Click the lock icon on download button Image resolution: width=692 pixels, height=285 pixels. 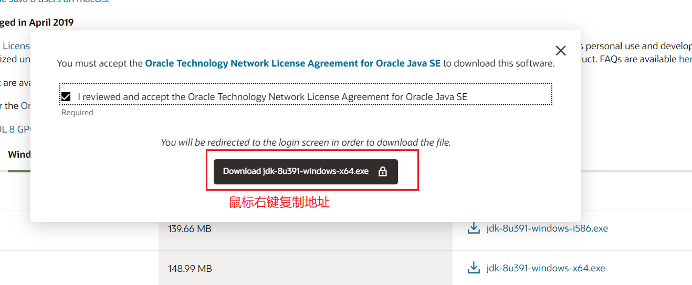point(383,171)
